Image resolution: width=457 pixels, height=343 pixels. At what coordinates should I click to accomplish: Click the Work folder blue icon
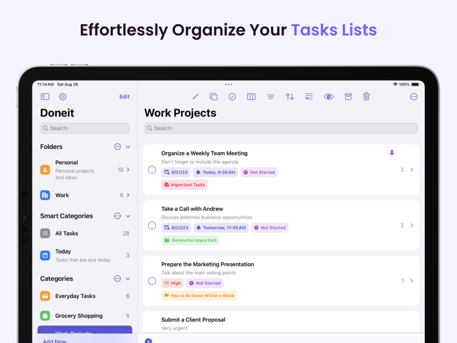45,195
